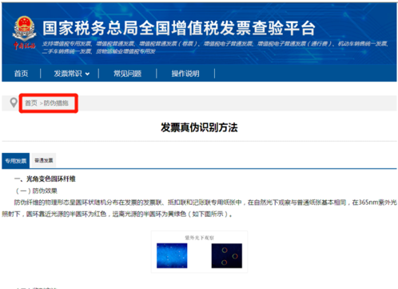Viewport: 398px width, 289px height.
Task: Click the 国家税务总局全国增值税发票查验平台 header title
Action: (x=179, y=28)
